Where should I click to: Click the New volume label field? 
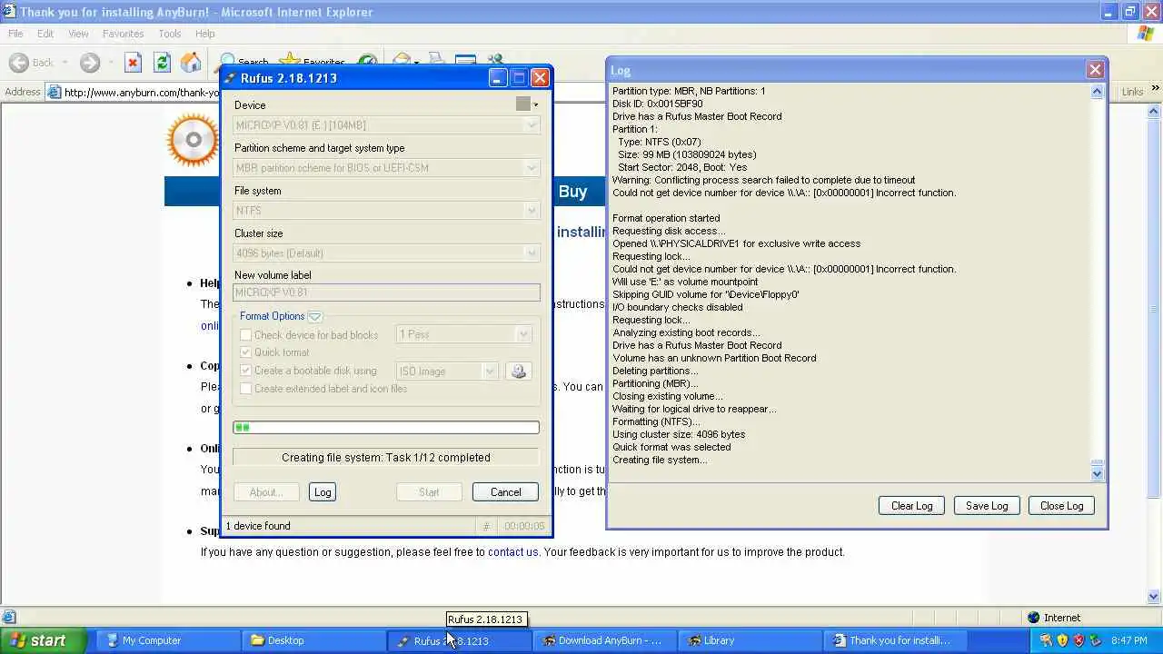386,292
